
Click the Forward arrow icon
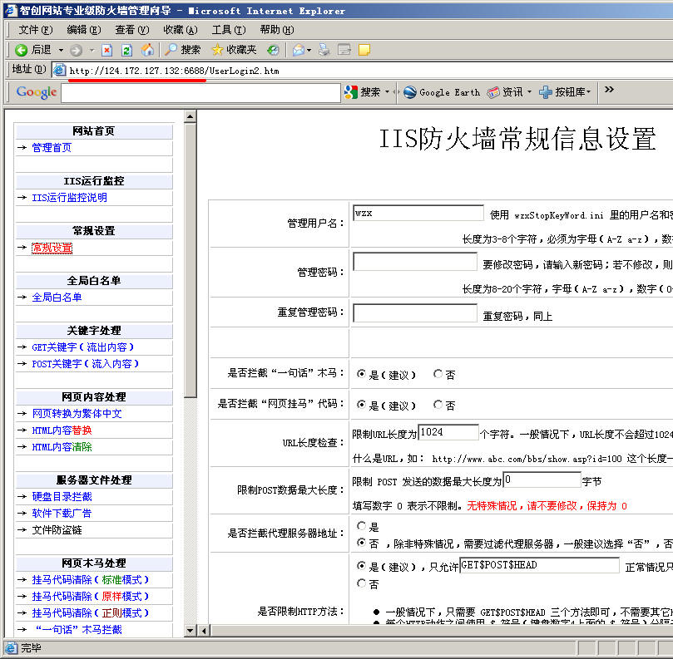tap(76, 50)
